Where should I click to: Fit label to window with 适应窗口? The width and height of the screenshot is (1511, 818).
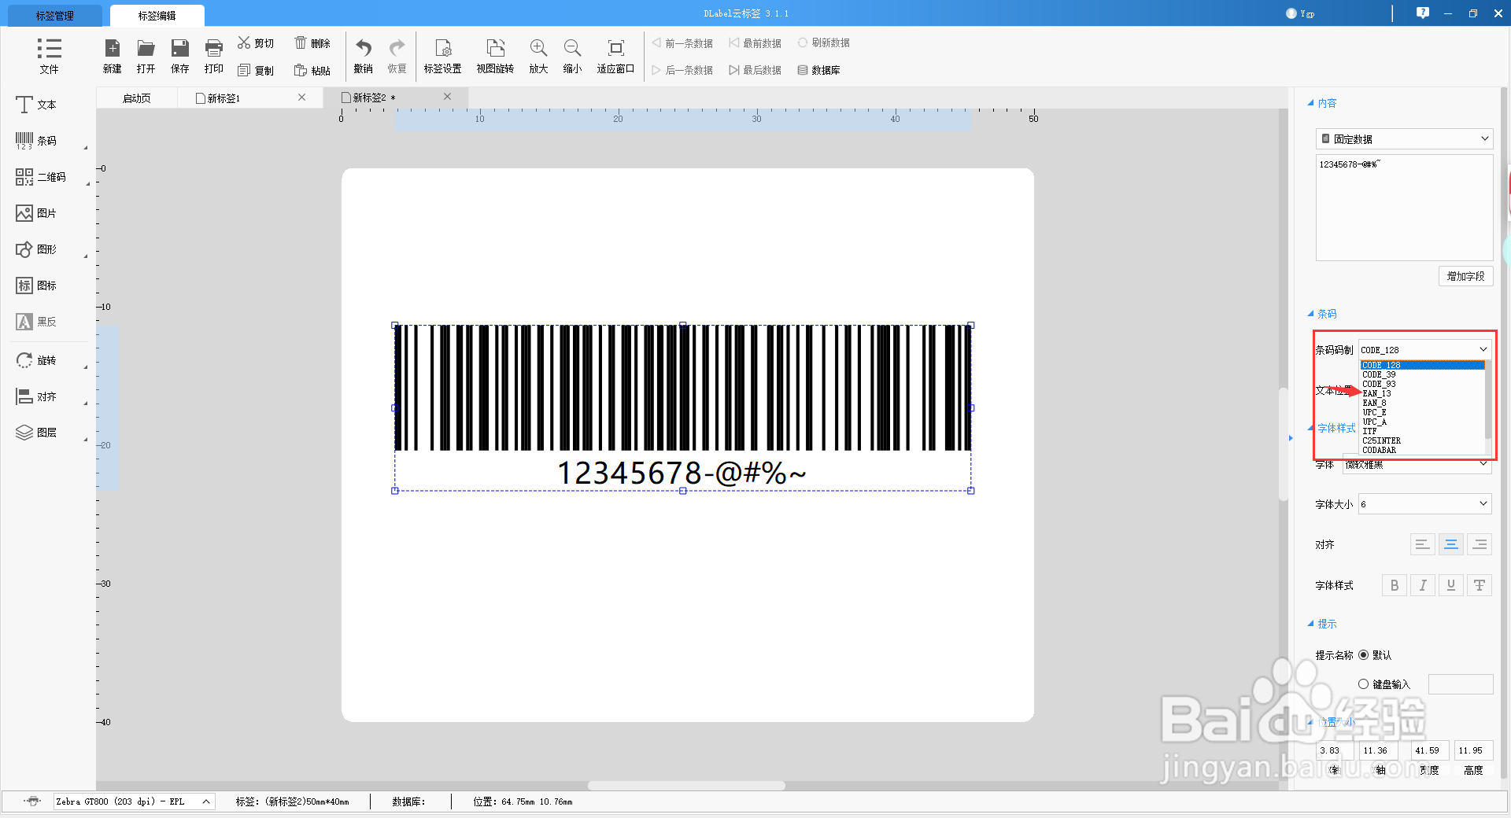(615, 56)
